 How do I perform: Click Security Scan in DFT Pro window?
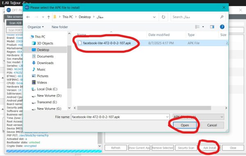click(x=186, y=148)
